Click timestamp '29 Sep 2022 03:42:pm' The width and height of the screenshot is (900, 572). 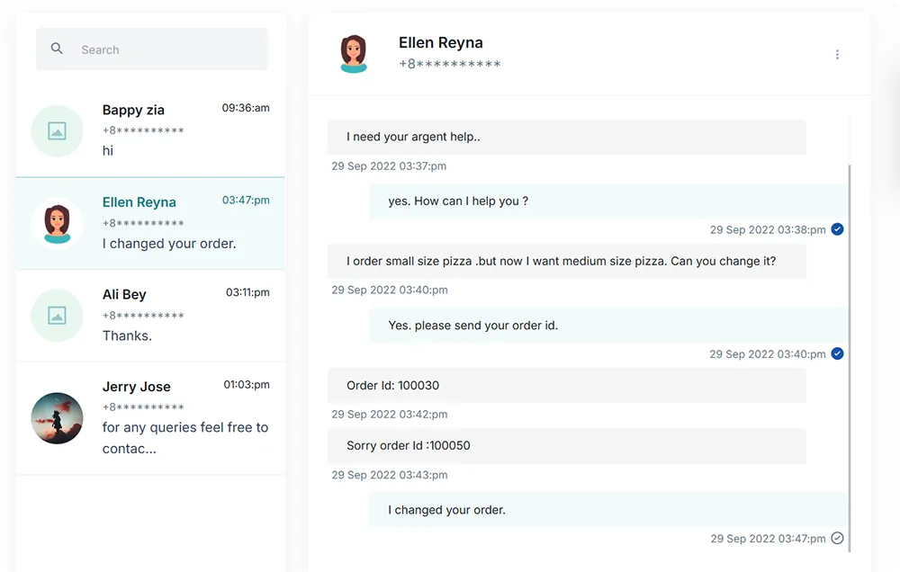[x=390, y=415]
